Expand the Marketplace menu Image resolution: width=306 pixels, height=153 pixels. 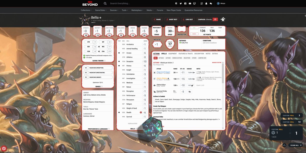point(137,10)
